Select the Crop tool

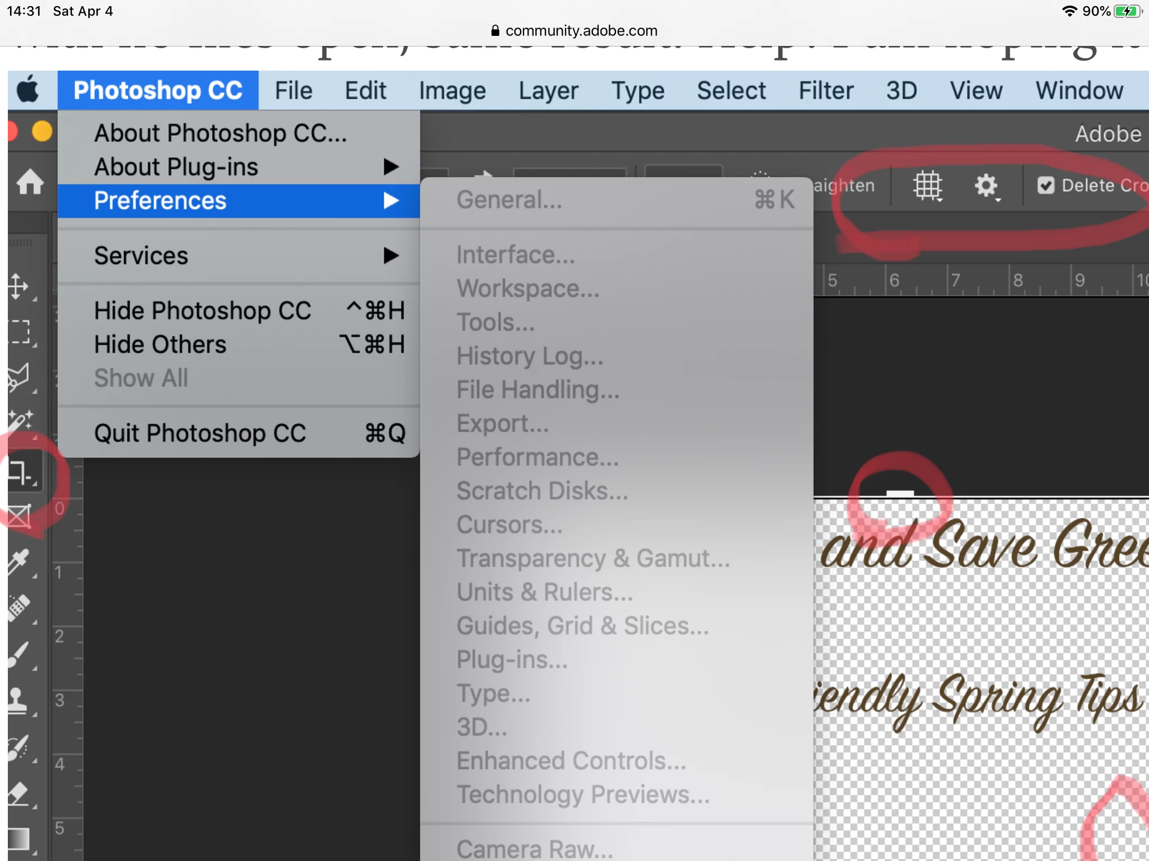(x=20, y=472)
